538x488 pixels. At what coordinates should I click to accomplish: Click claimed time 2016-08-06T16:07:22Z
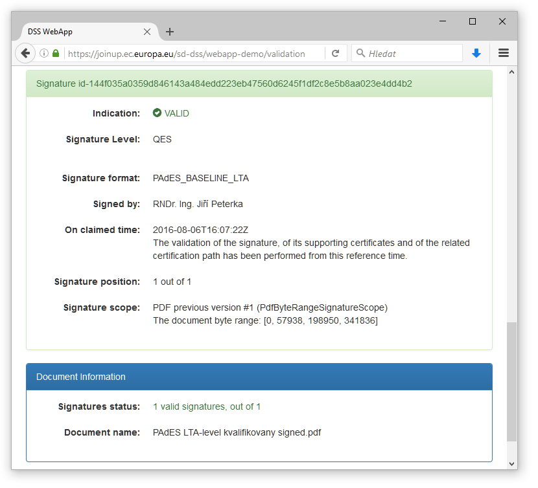coord(200,230)
